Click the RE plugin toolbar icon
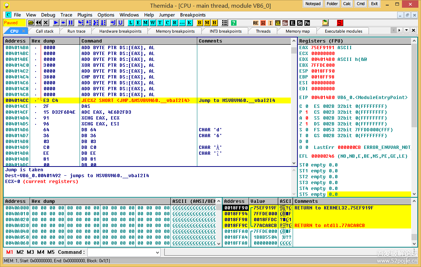The height and width of the screenshot is (267, 421). pos(256,23)
